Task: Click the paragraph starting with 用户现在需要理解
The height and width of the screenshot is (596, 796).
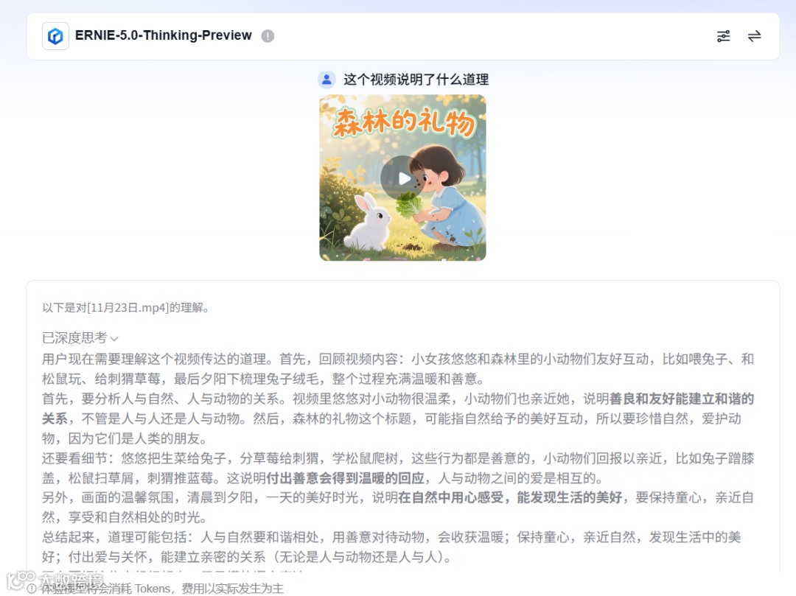Action: click(x=397, y=369)
